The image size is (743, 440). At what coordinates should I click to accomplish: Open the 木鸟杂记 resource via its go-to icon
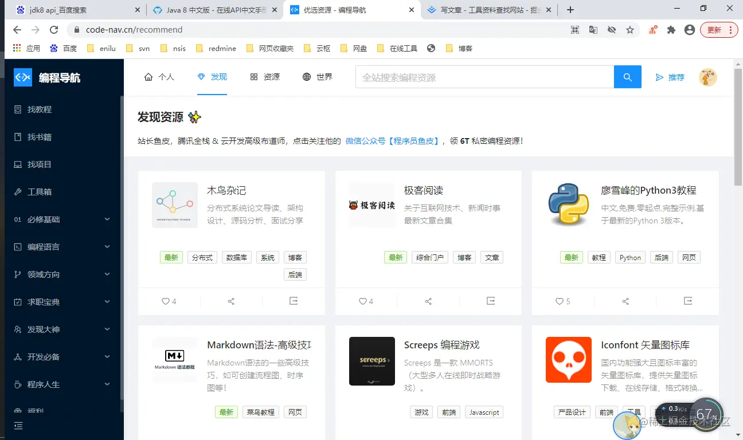(294, 301)
